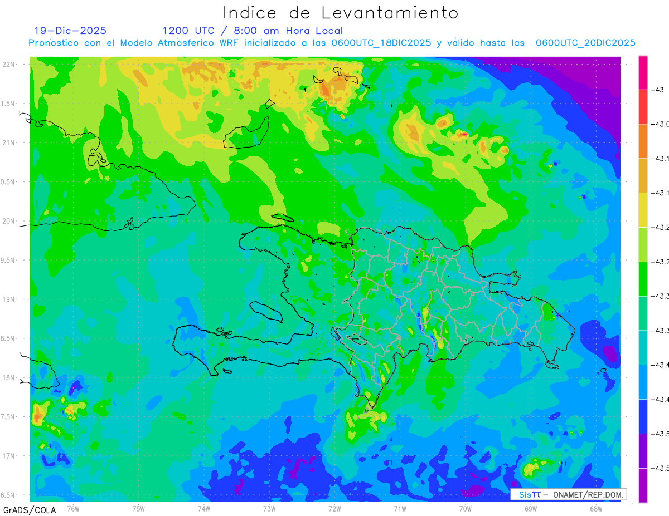Click the 69W longitude label

tap(531, 509)
